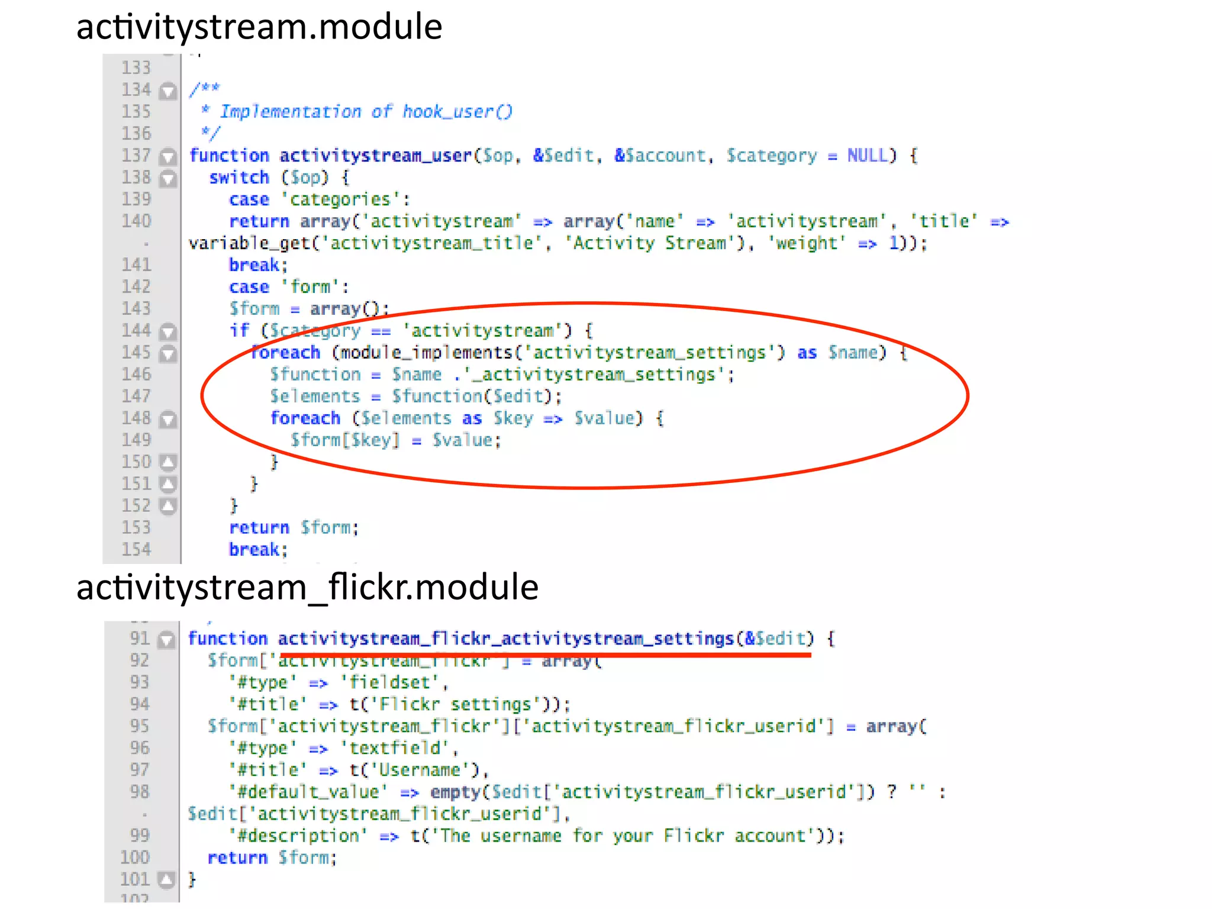Collapse the inner foreach fold at line 148

pyautogui.click(x=168, y=419)
